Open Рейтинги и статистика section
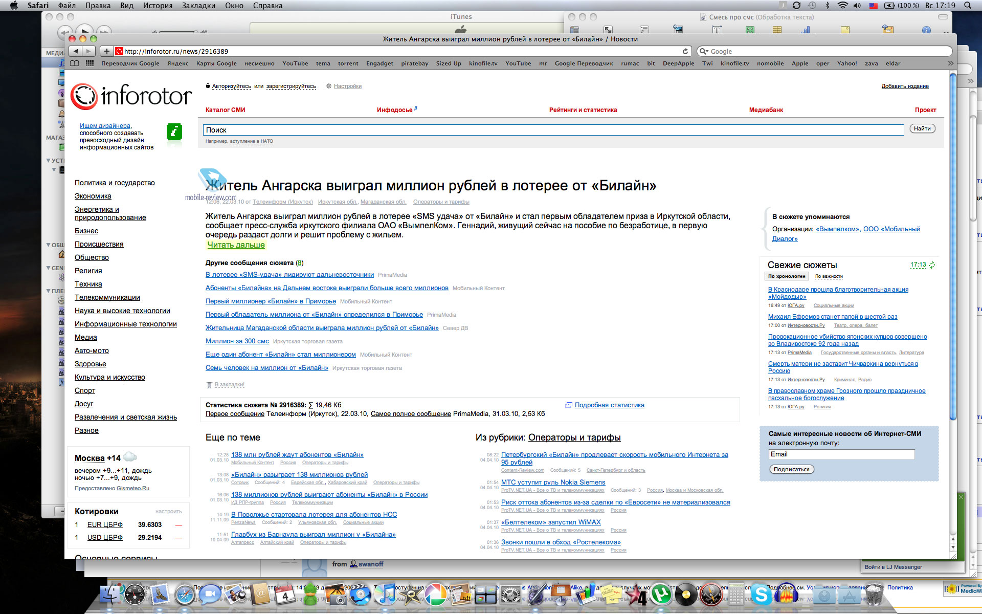The image size is (982, 614). [x=583, y=110]
